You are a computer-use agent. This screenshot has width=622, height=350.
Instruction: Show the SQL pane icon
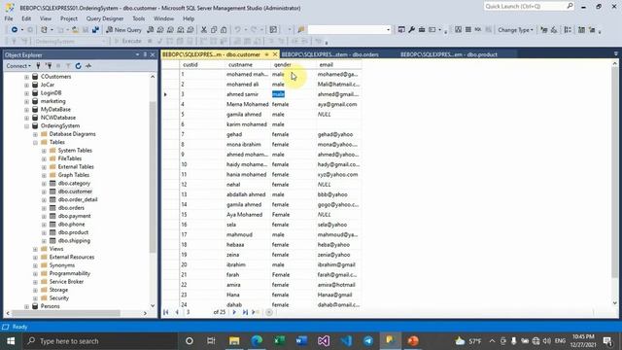coord(478,30)
